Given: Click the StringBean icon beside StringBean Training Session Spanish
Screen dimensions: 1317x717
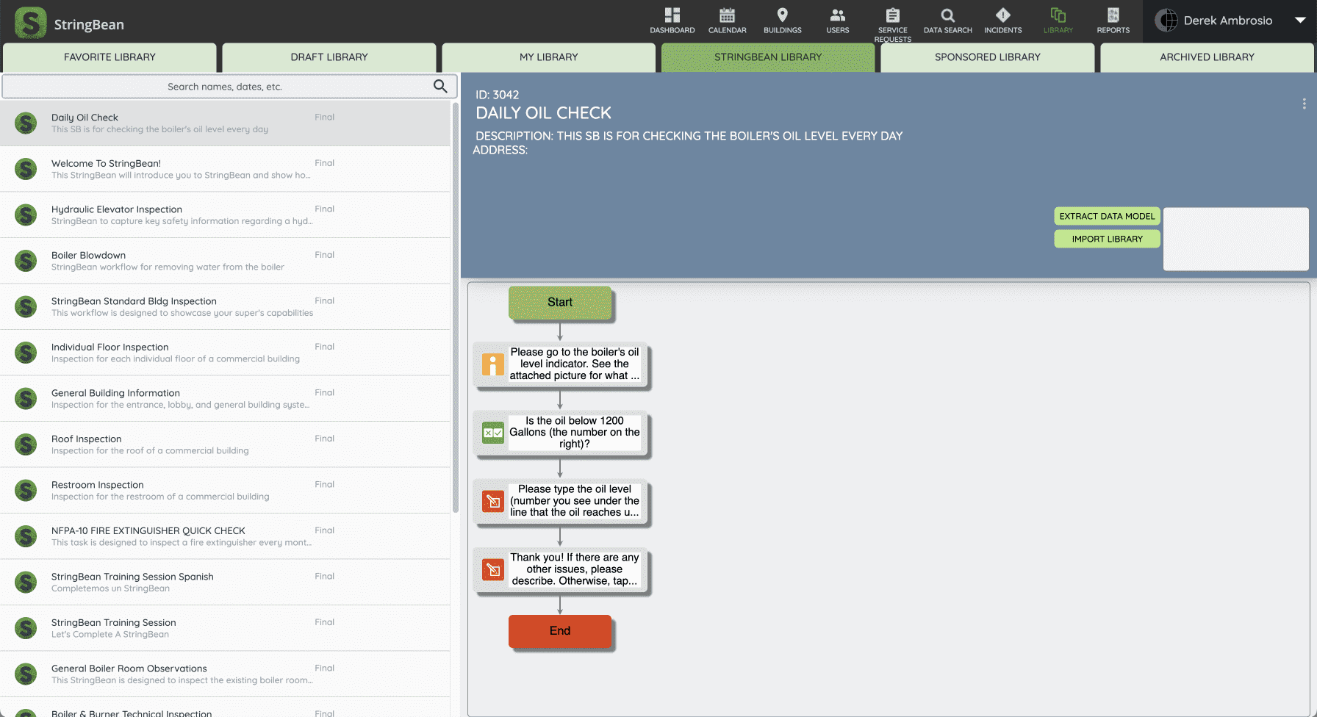Looking at the screenshot, I should (x=26, y=582).
